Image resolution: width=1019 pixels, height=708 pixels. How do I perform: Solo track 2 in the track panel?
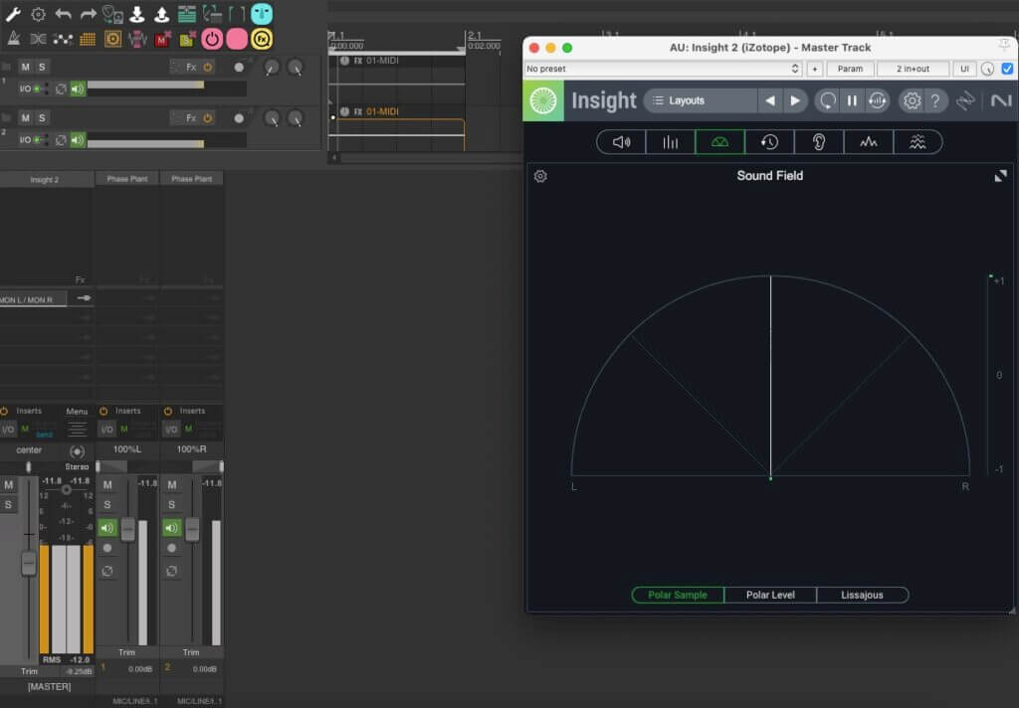[43, 118]
